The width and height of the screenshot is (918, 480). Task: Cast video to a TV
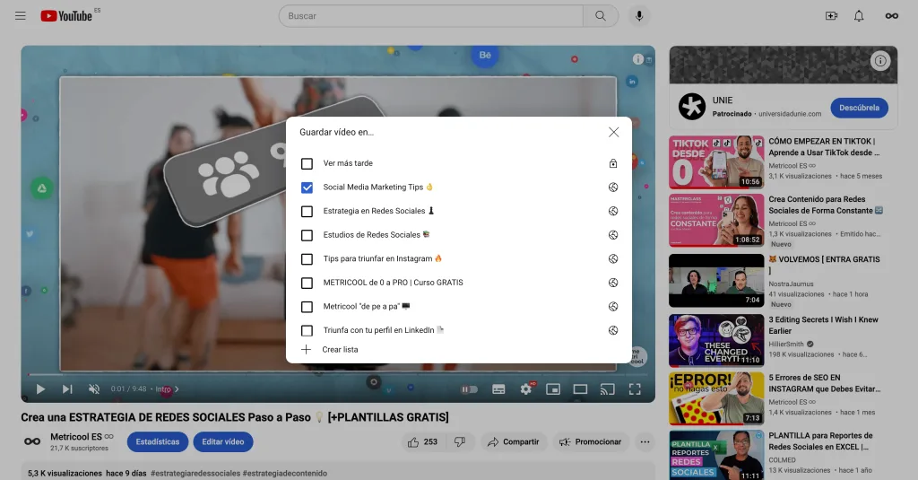(x=608, y=389)
